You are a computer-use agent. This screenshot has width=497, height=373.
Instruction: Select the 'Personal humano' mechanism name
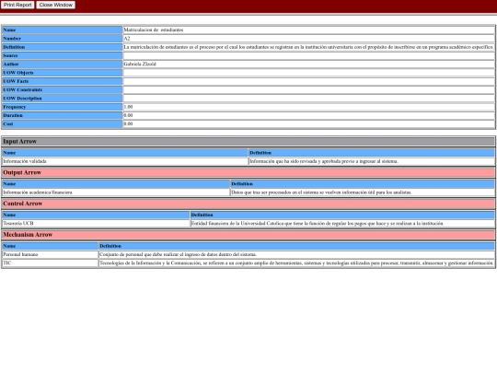coord(20,254)
